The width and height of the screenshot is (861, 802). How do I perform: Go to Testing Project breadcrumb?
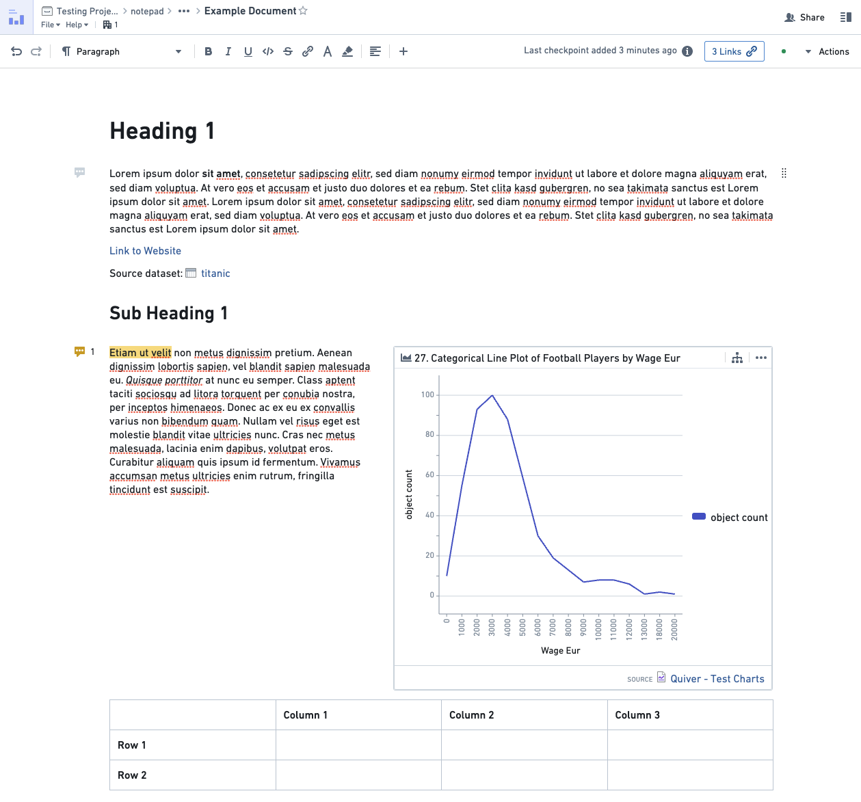pos(88,11)
